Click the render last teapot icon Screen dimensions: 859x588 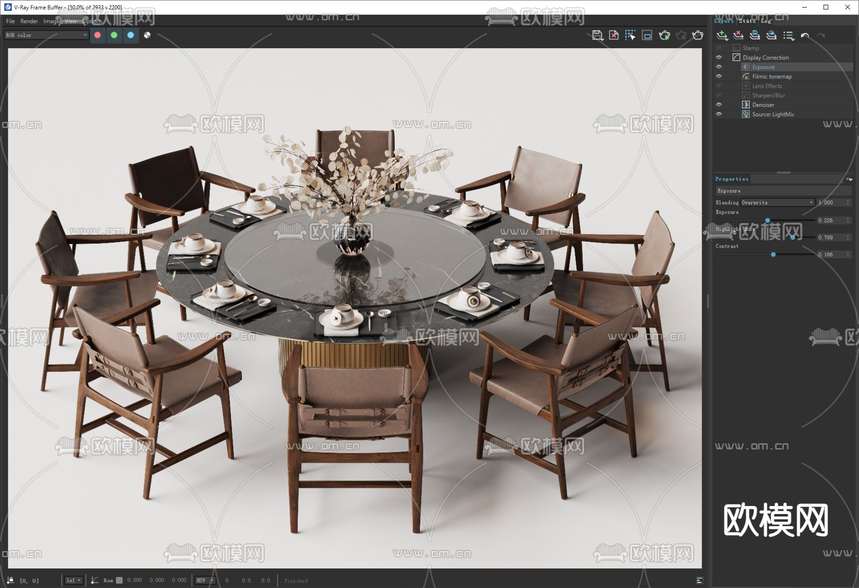[698, 35]
